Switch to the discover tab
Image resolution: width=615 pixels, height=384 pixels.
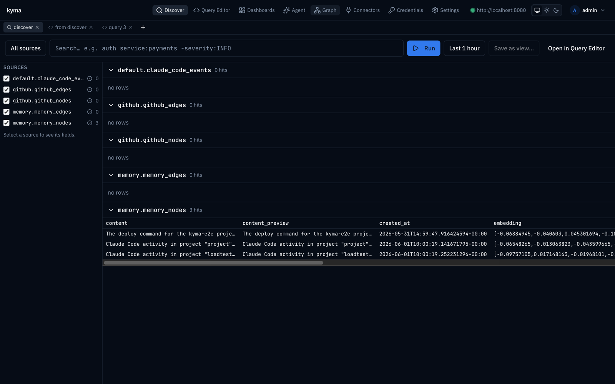coord(23,27)
